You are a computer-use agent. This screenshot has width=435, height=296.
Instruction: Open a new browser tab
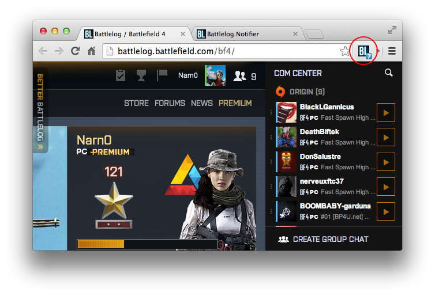tap(314, 35)
